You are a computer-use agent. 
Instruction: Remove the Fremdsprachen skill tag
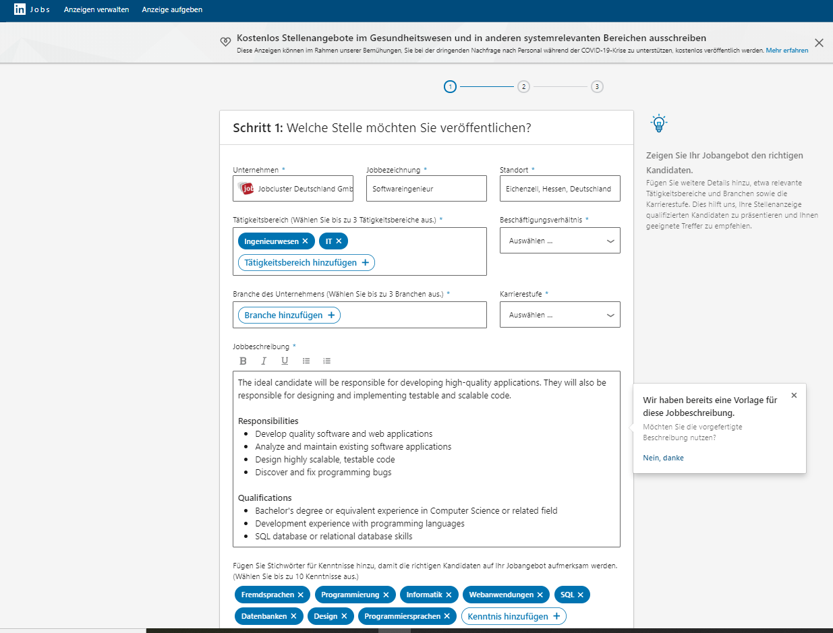tap(301, 595)
